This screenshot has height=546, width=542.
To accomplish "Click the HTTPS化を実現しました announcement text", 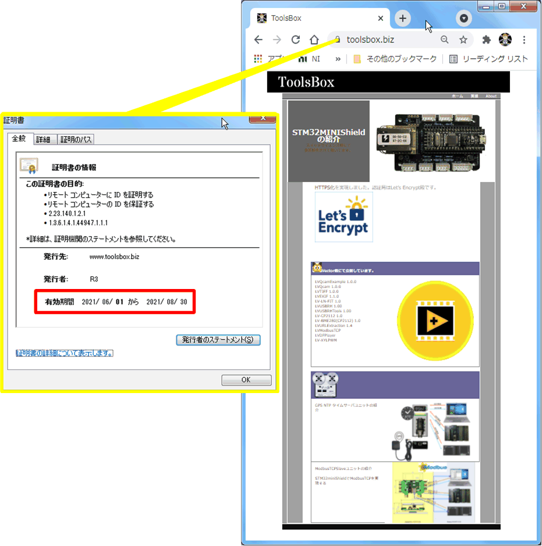I will pyautogui.click(x=375, y=187).
